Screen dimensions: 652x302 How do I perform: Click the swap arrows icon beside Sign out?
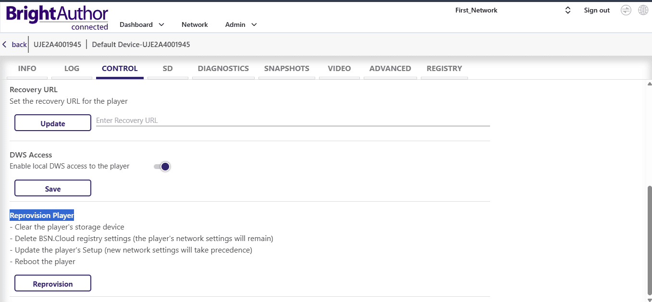626,10
